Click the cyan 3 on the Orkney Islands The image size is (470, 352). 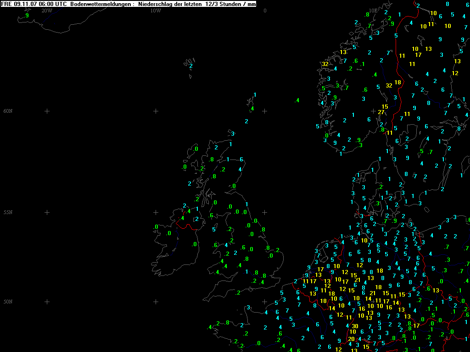pos(233,134)
